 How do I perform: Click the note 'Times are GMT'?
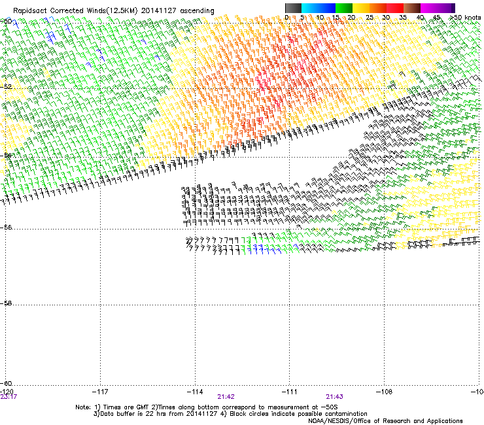point(126,407)
